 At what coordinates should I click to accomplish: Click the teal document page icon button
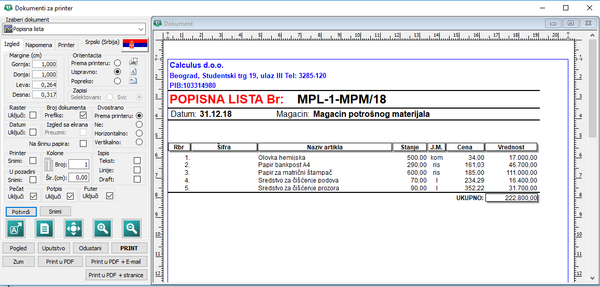pos(45,229)
